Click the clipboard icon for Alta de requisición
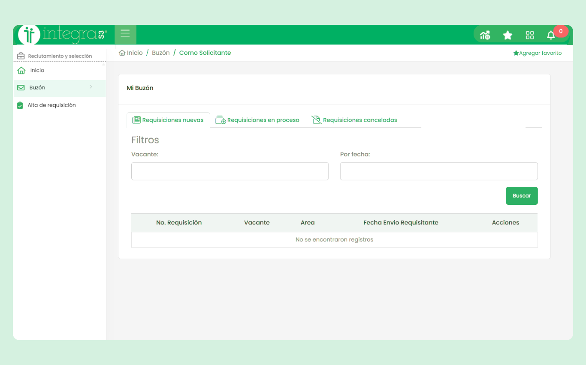The image size is (586, 365). tap(20, 105)
